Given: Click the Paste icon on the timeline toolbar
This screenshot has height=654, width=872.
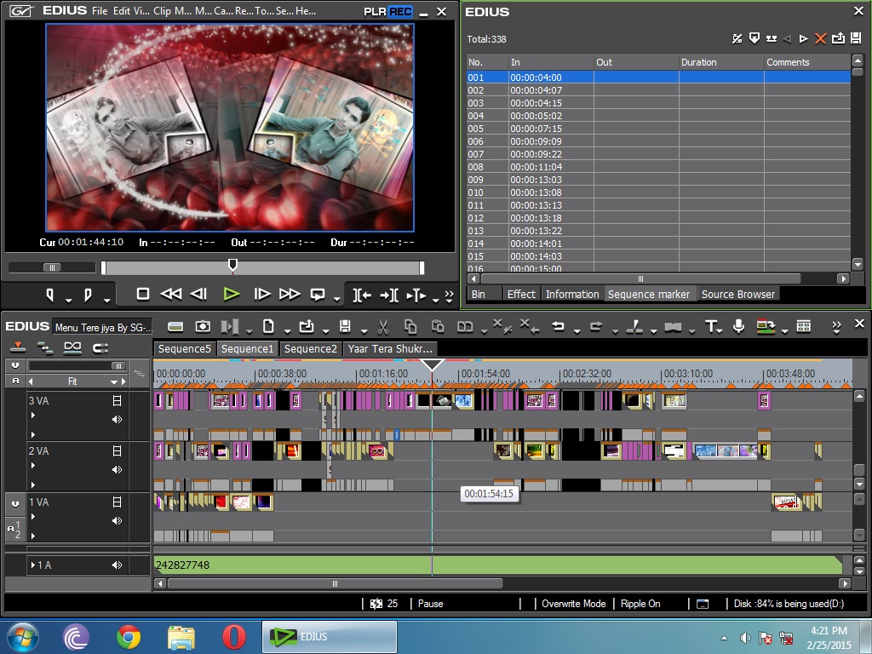Looking at the screenshot, I should [438, 327].
